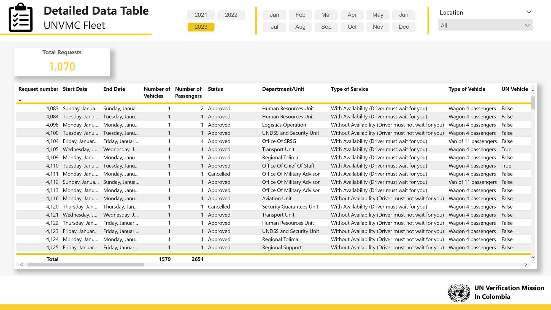This screenshot has width=551, height=310.
Task: Click 'Regional Support' department cell
Action: tap(282, 247)
